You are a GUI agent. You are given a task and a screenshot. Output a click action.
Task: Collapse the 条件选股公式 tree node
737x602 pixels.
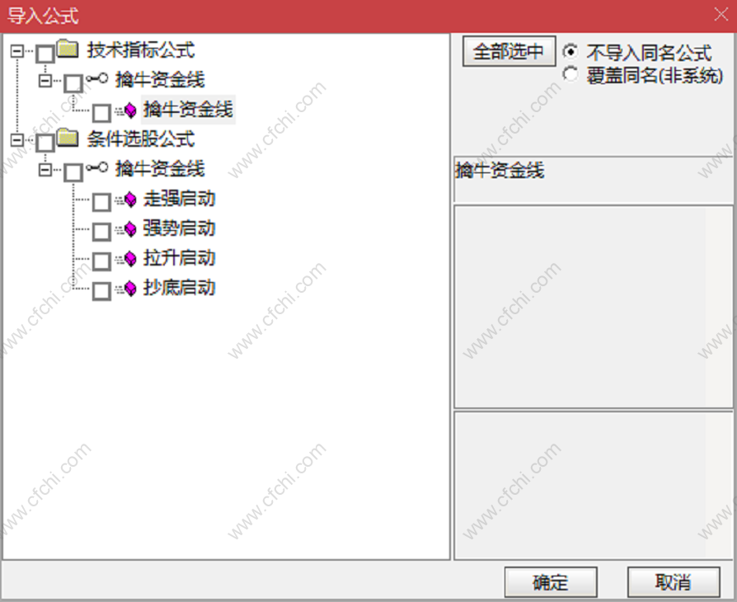click(x=17, y=139)
